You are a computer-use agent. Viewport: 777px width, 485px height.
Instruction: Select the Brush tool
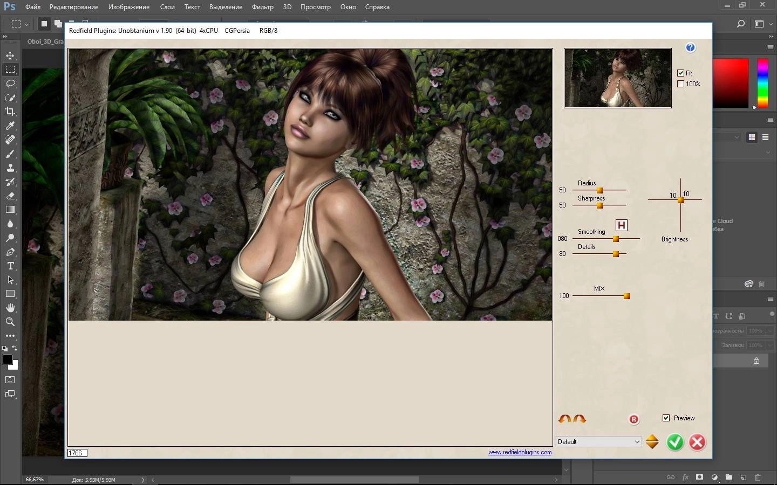(10, 154)
